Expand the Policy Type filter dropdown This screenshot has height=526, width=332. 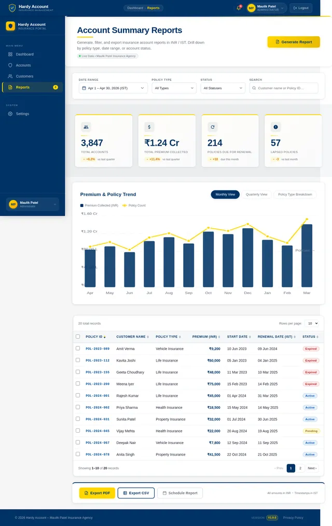pyautogui.click(x=174, y=88)
